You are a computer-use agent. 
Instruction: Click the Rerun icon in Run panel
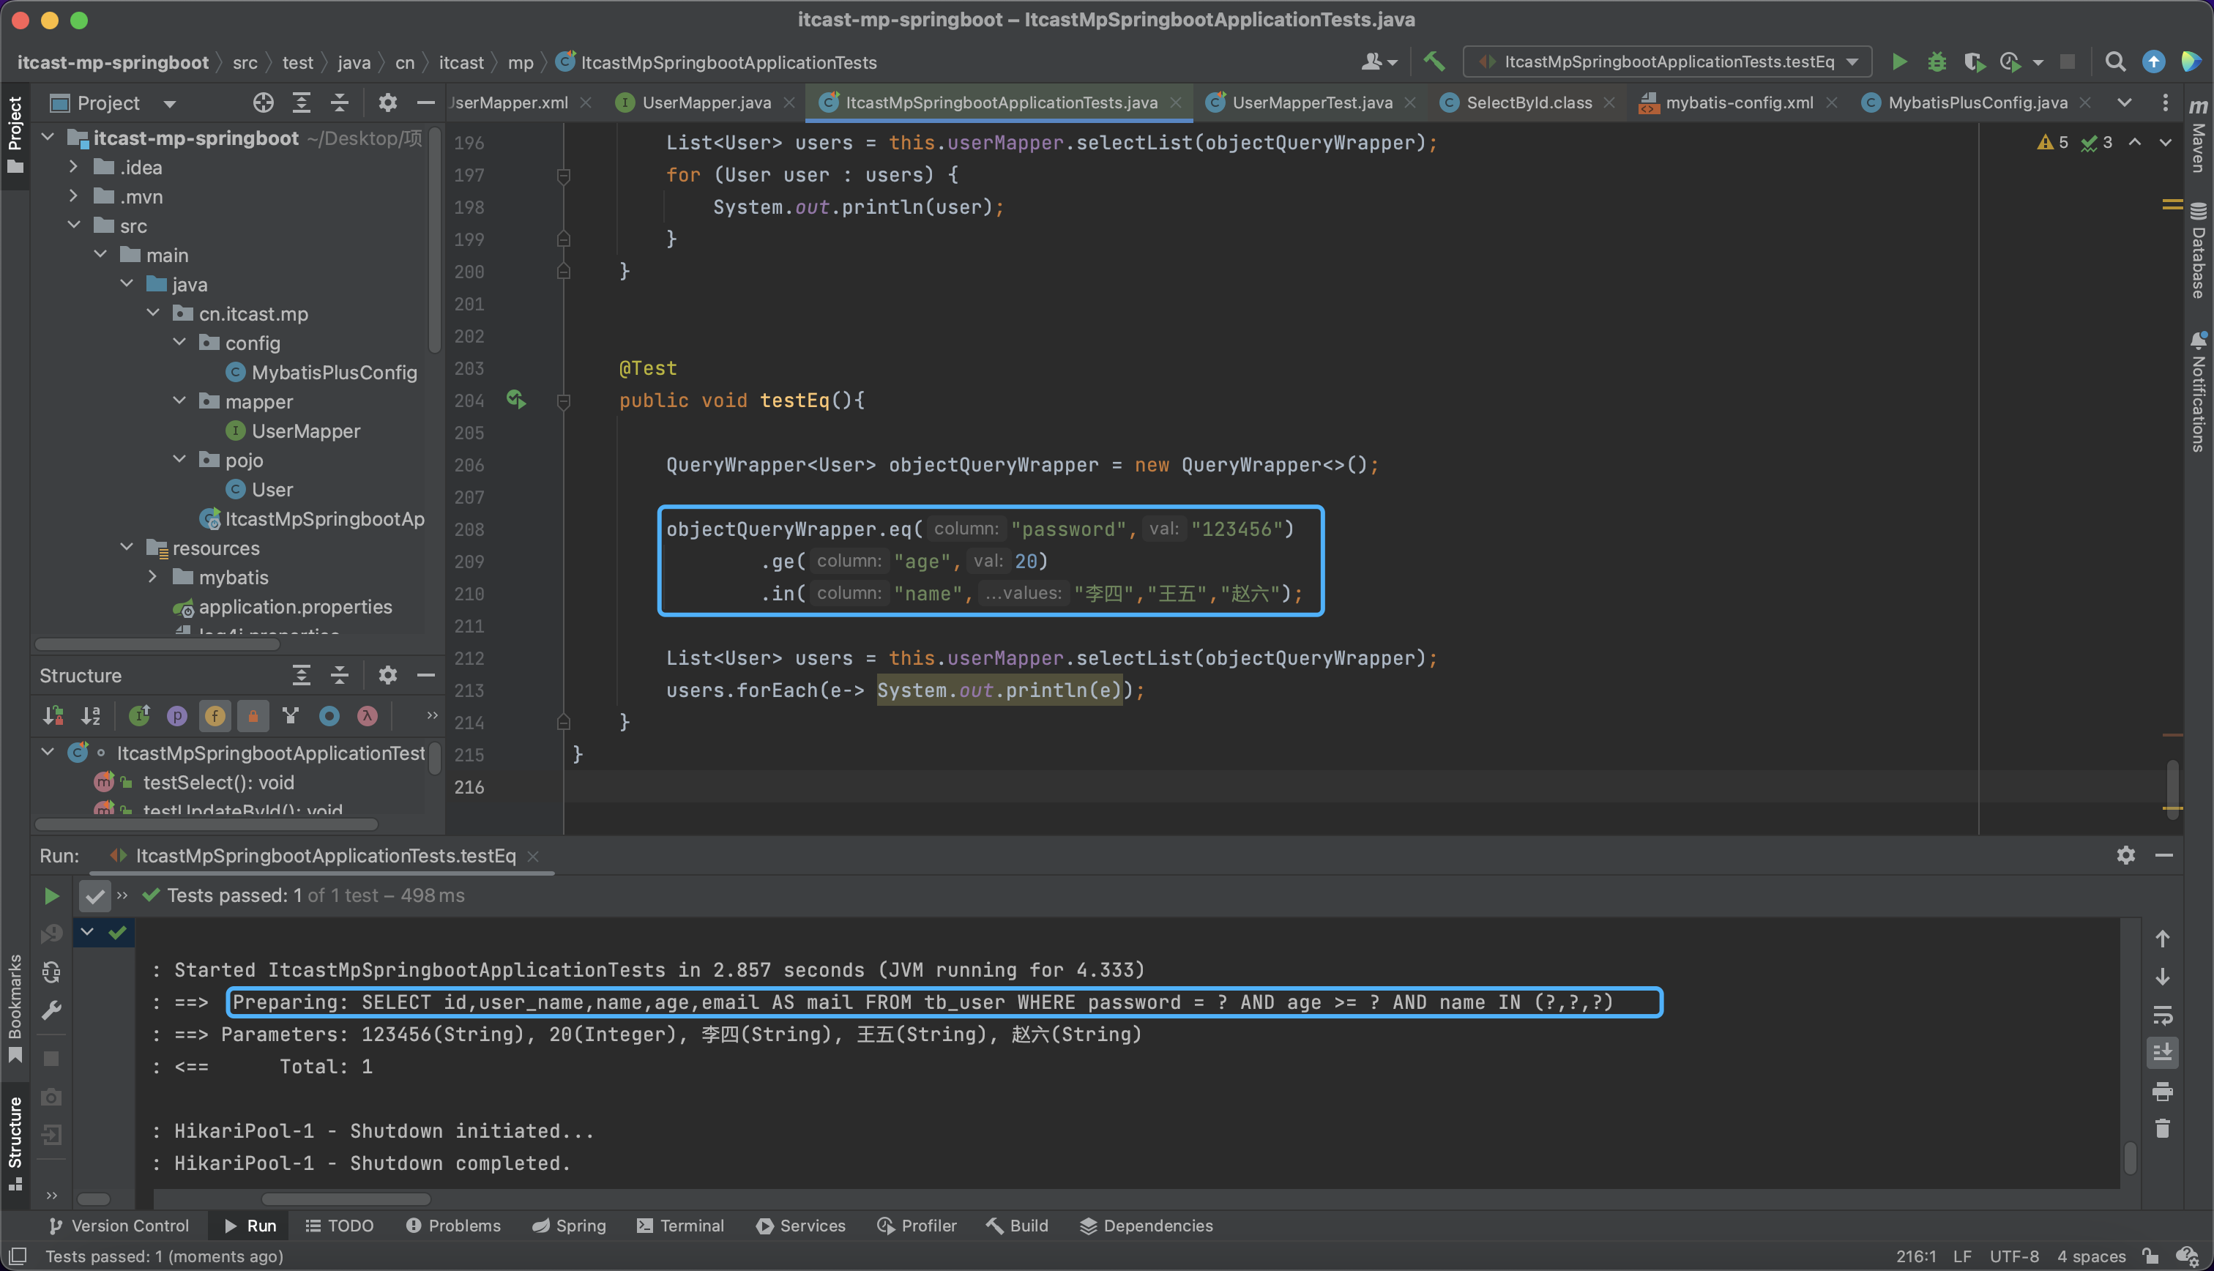pyautogui.click(x=51, y=895)
